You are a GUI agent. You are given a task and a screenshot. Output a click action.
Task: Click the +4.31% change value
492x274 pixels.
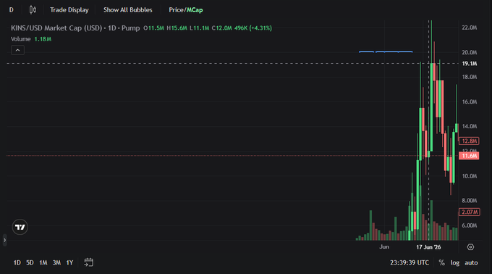click(x=260, y=28)
